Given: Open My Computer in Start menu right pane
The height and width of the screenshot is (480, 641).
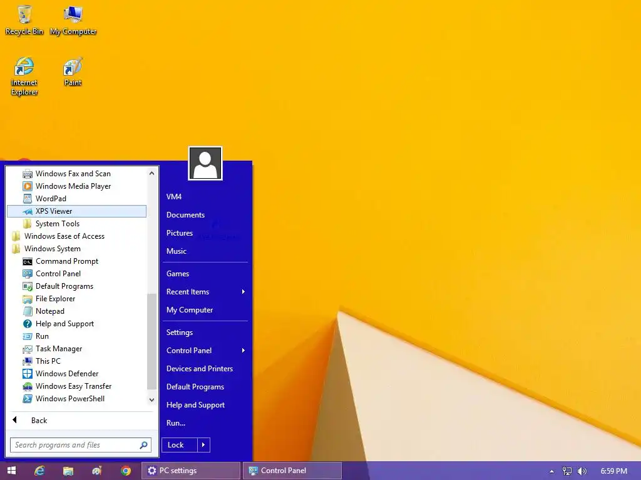Looking at the screenshot, I should [190, 310].
